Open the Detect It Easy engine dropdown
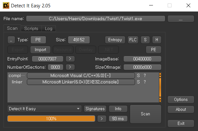Viewport: 198px width, 131px height. [x=44, y=109]
